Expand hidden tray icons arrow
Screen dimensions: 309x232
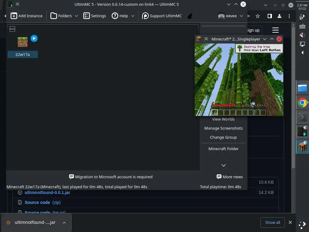point(302,53)
